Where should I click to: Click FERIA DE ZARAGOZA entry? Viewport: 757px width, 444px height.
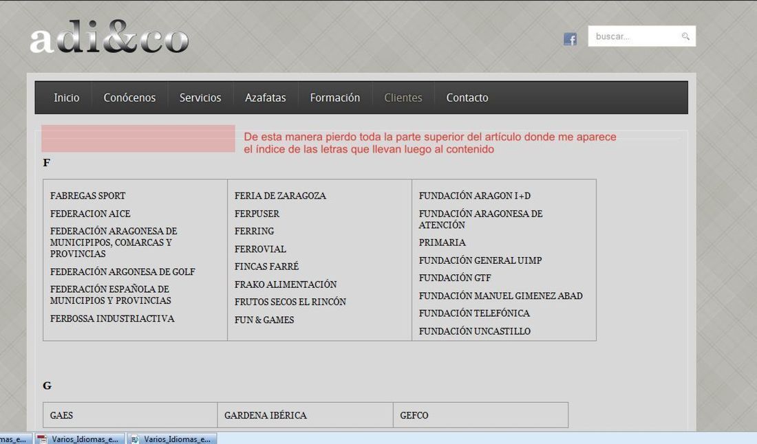pyautogui.click(x=280, y=196)
